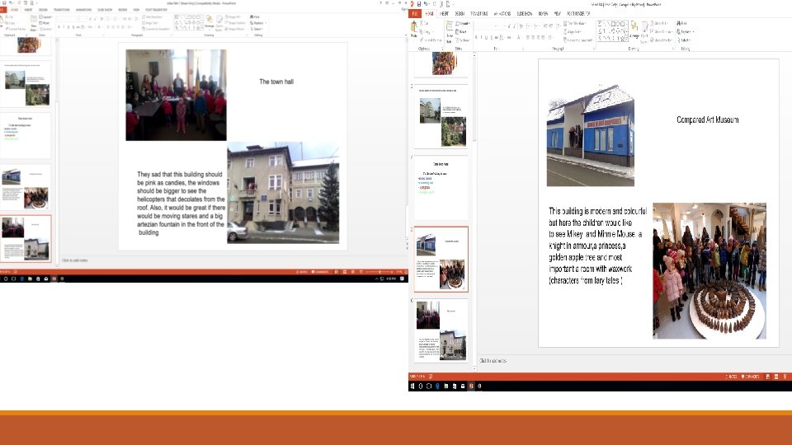Open Shape Fill dropdown in the right window
The width and height of the screenshot is (792, 445).
(660, 23)
